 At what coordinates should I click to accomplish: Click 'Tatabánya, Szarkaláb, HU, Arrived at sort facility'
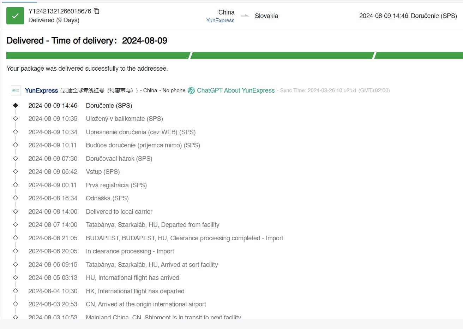pos(152,265)
